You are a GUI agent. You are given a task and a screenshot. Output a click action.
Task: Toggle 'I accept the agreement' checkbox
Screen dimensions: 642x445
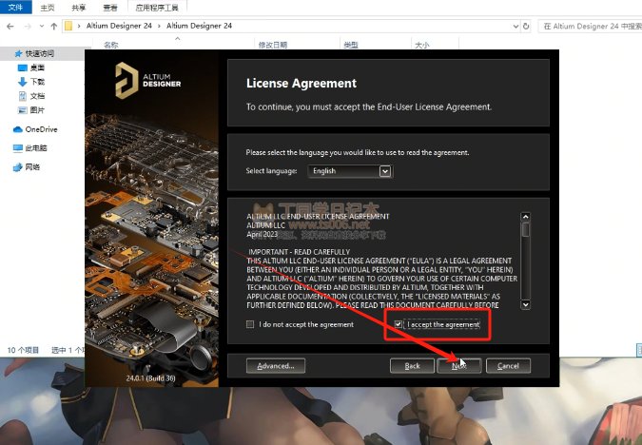click(398, 324)
